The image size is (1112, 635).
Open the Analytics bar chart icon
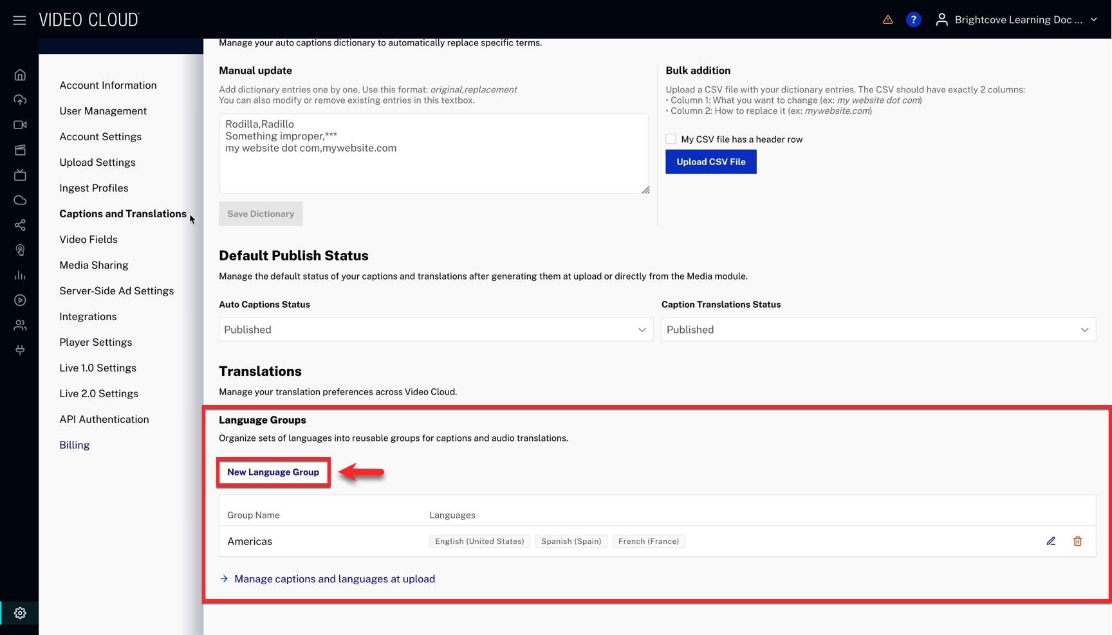[20, 276]
